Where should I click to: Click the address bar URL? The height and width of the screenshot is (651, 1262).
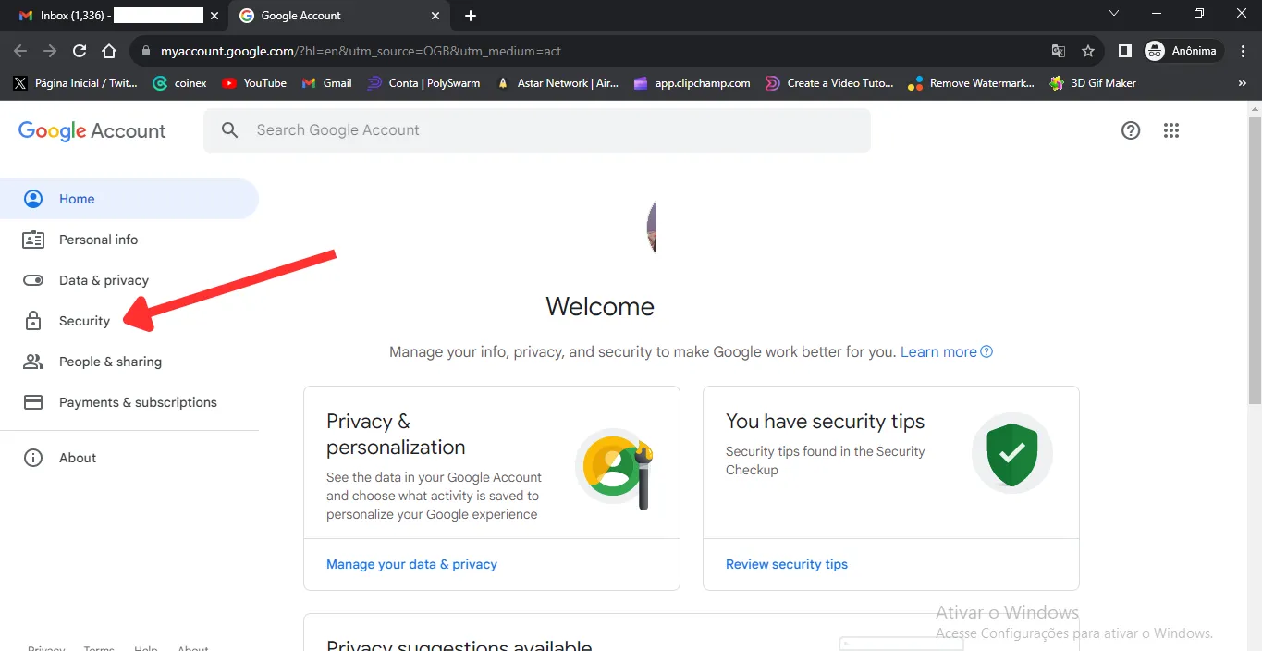pyautogui.click(x=361, y=51)
